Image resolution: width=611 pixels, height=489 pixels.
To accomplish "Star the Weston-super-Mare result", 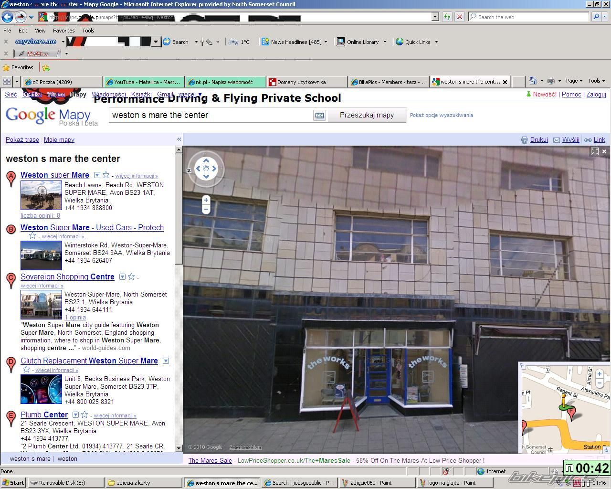I will coord(106,175).
